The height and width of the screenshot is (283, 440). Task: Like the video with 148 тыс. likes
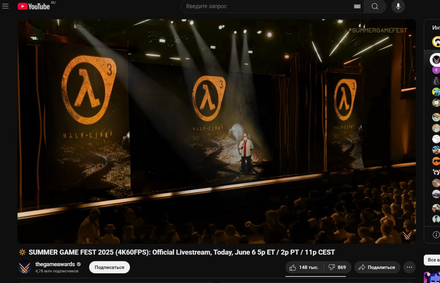(x=304, y=267)
